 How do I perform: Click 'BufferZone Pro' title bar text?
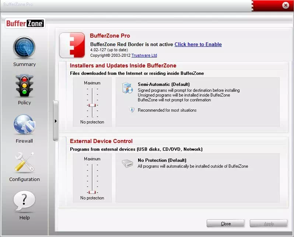pyautogui.click(x=18, y=4)
